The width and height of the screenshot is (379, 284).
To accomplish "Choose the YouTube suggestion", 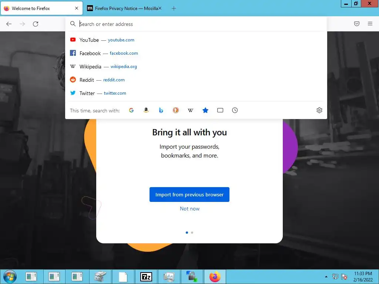I will pos(196,40).
